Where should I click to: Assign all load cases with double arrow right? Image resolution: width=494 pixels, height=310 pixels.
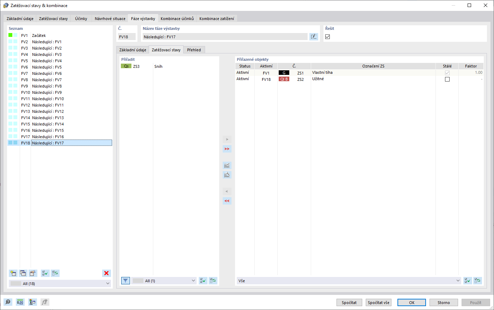click(227, 149)
